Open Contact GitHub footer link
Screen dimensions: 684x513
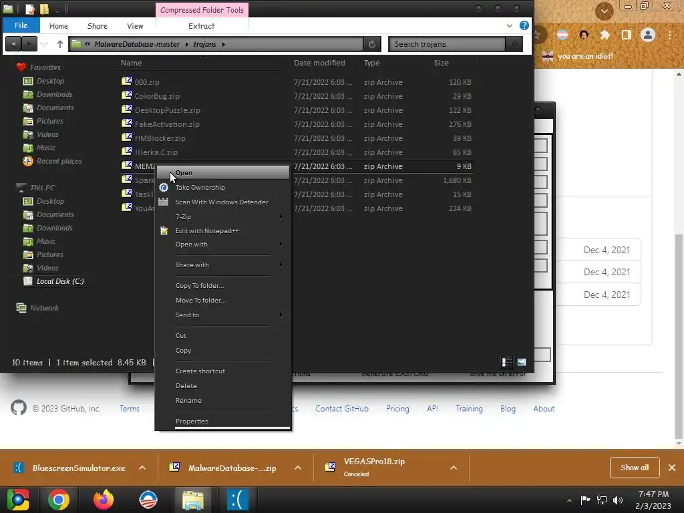click(342, 409)
